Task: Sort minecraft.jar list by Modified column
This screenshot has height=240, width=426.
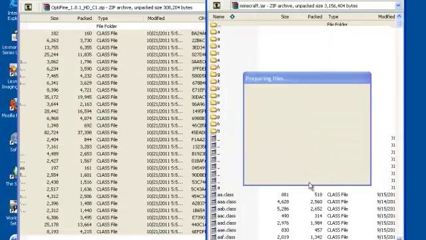Action: pyautogui.click(x=386, y=17)
